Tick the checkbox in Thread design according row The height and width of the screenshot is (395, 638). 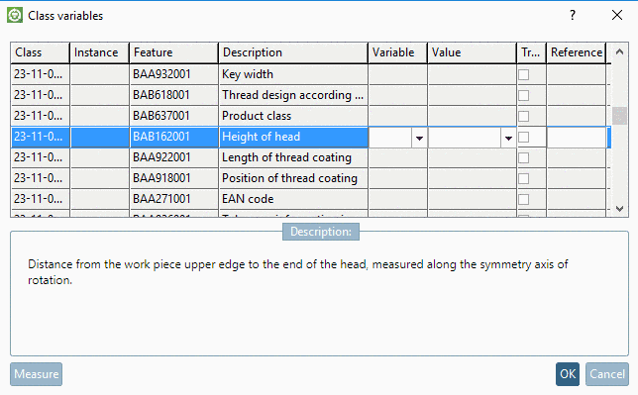[524, 95]
